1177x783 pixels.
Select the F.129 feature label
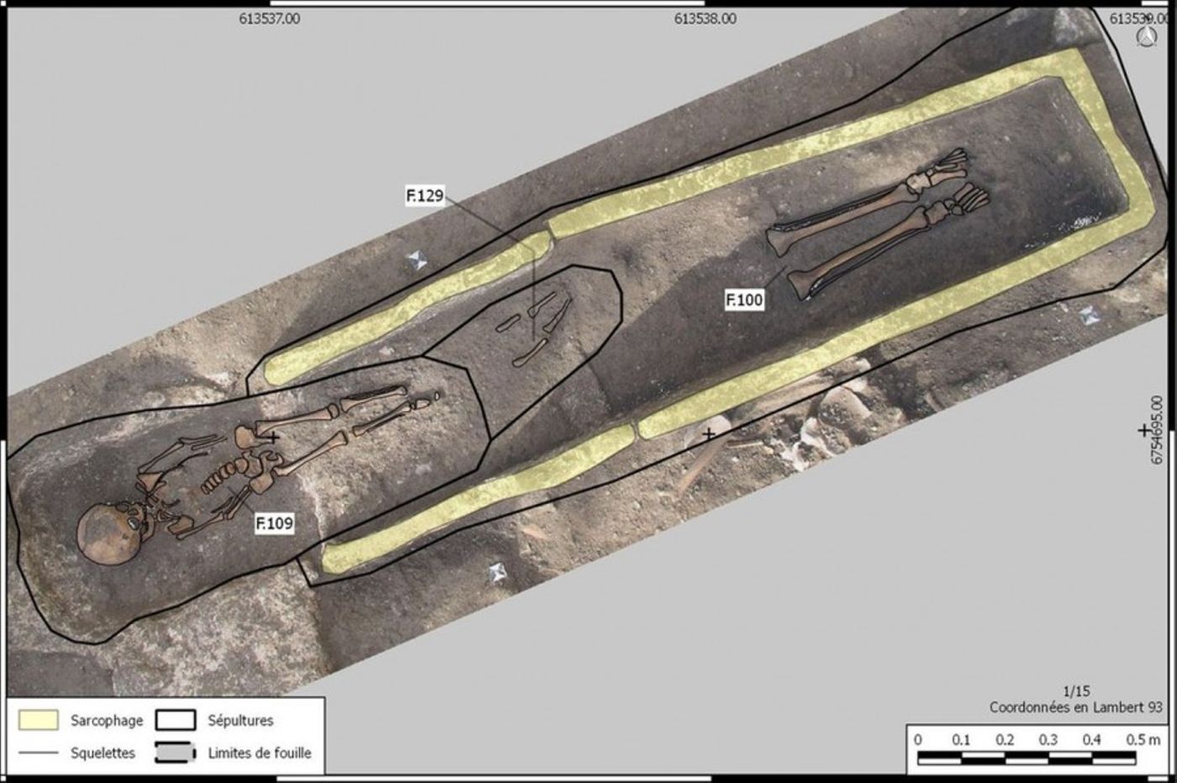(424, 197)
